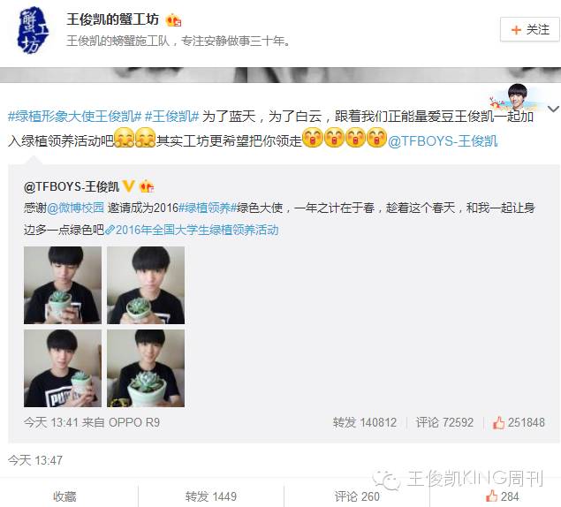
Task: Click the cartoon avatar card decoration
Action: [516, 97]
